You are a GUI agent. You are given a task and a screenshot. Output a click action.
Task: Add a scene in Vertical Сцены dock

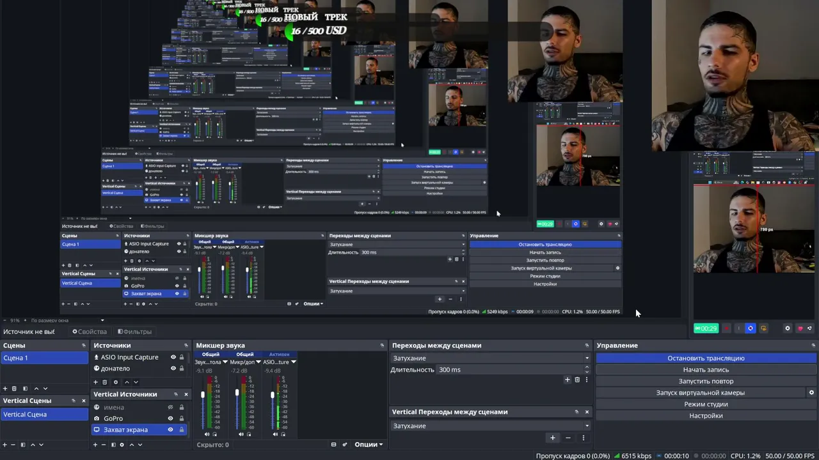click(x=5, y=445)
